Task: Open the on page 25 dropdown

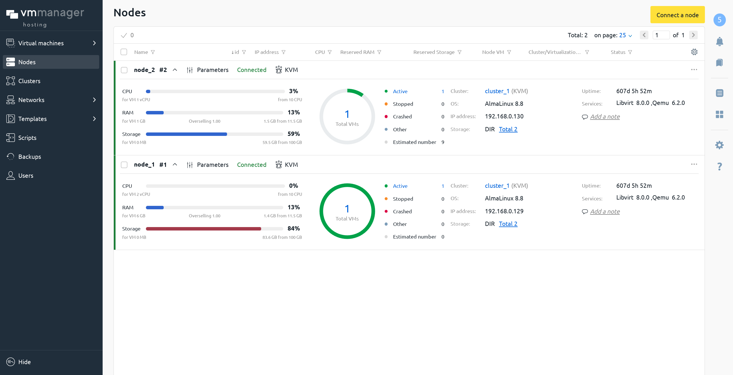Action: point(625,35)
